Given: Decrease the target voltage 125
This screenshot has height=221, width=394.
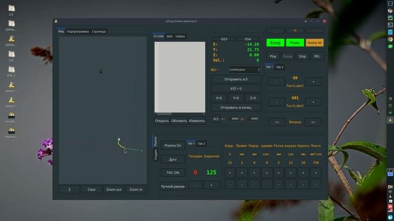Looking at the screenshot, I should [195, 185].
